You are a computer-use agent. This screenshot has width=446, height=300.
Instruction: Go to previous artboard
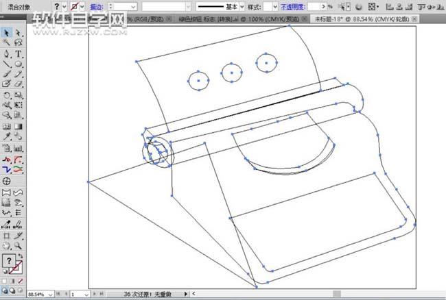66,294
